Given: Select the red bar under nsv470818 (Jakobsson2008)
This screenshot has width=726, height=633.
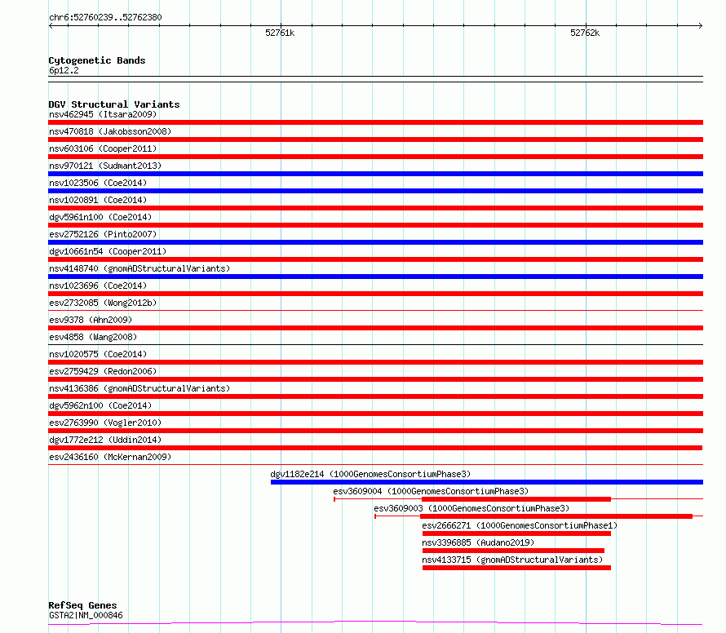Looking at the screenshot, I should (375, 139).
